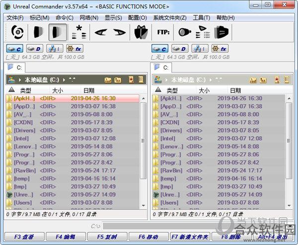Select drive C in the right panel
298x245 pixels.
click(x=160, y=49)
